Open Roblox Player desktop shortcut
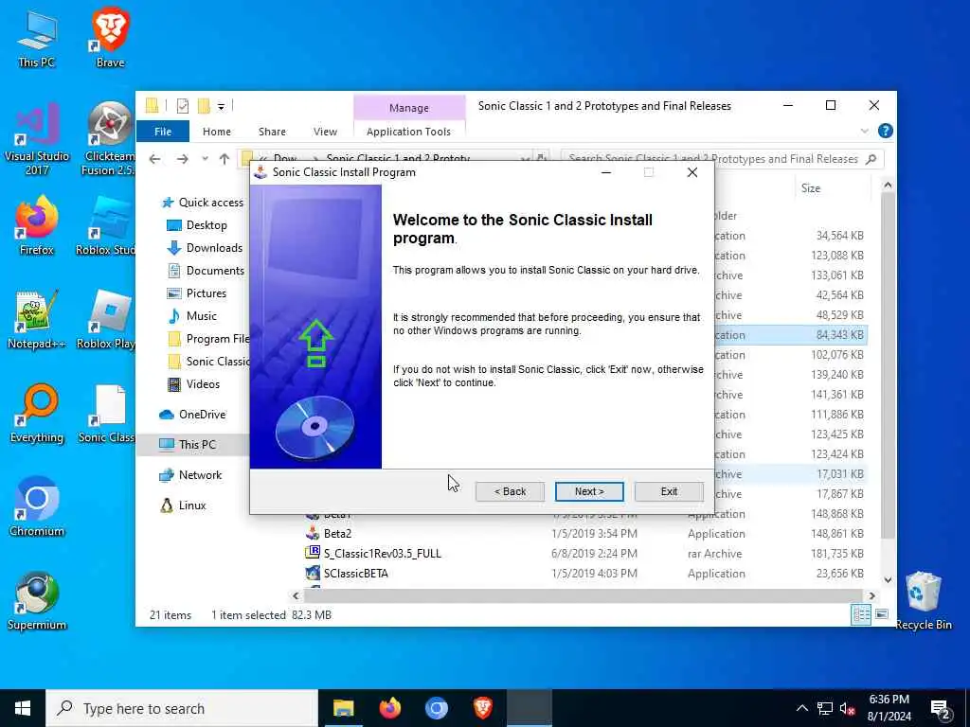Viewport: 970px width, 727px height. click(x=106, y=320)
